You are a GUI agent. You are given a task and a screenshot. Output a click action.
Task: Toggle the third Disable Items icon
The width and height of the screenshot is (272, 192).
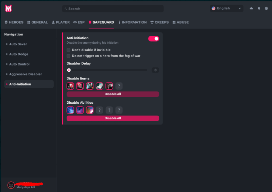[90, 86]
